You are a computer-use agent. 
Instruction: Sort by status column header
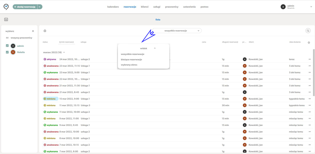coord(45,42)
